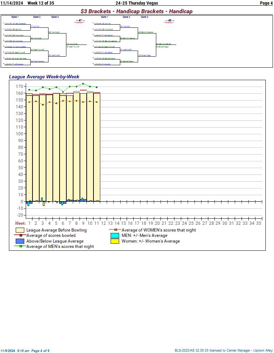Click the 'Week:' x-axis caption
This screenshot has height=353, width=274.
(20, 223)
